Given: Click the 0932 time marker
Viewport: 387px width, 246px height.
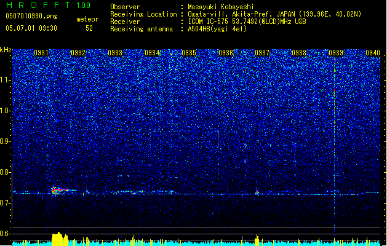Looking at the screenshot, I should coord(78,53).
